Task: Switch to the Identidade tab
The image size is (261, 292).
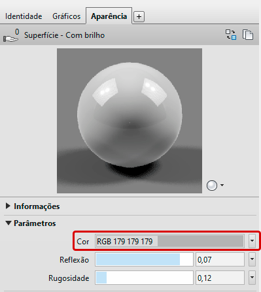Action: (24, 16)
